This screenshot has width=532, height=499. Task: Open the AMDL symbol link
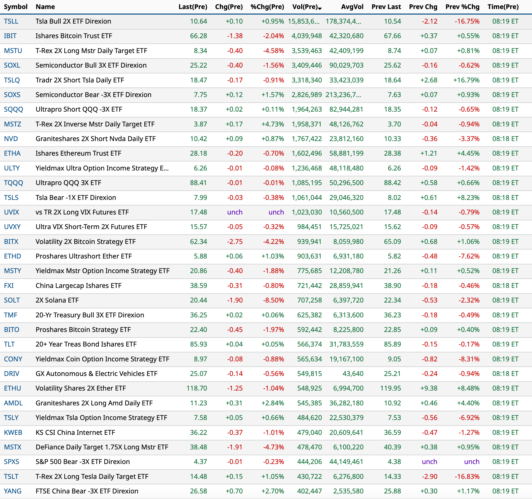pos(13,403)
